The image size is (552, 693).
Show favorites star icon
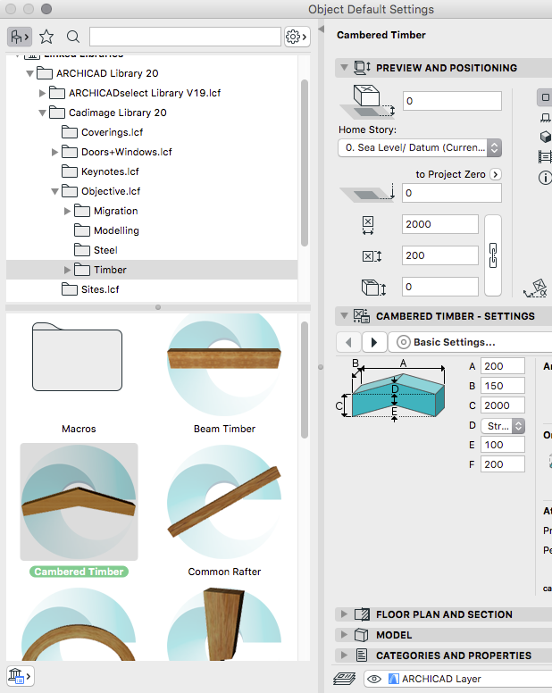[x=46, y=37]
